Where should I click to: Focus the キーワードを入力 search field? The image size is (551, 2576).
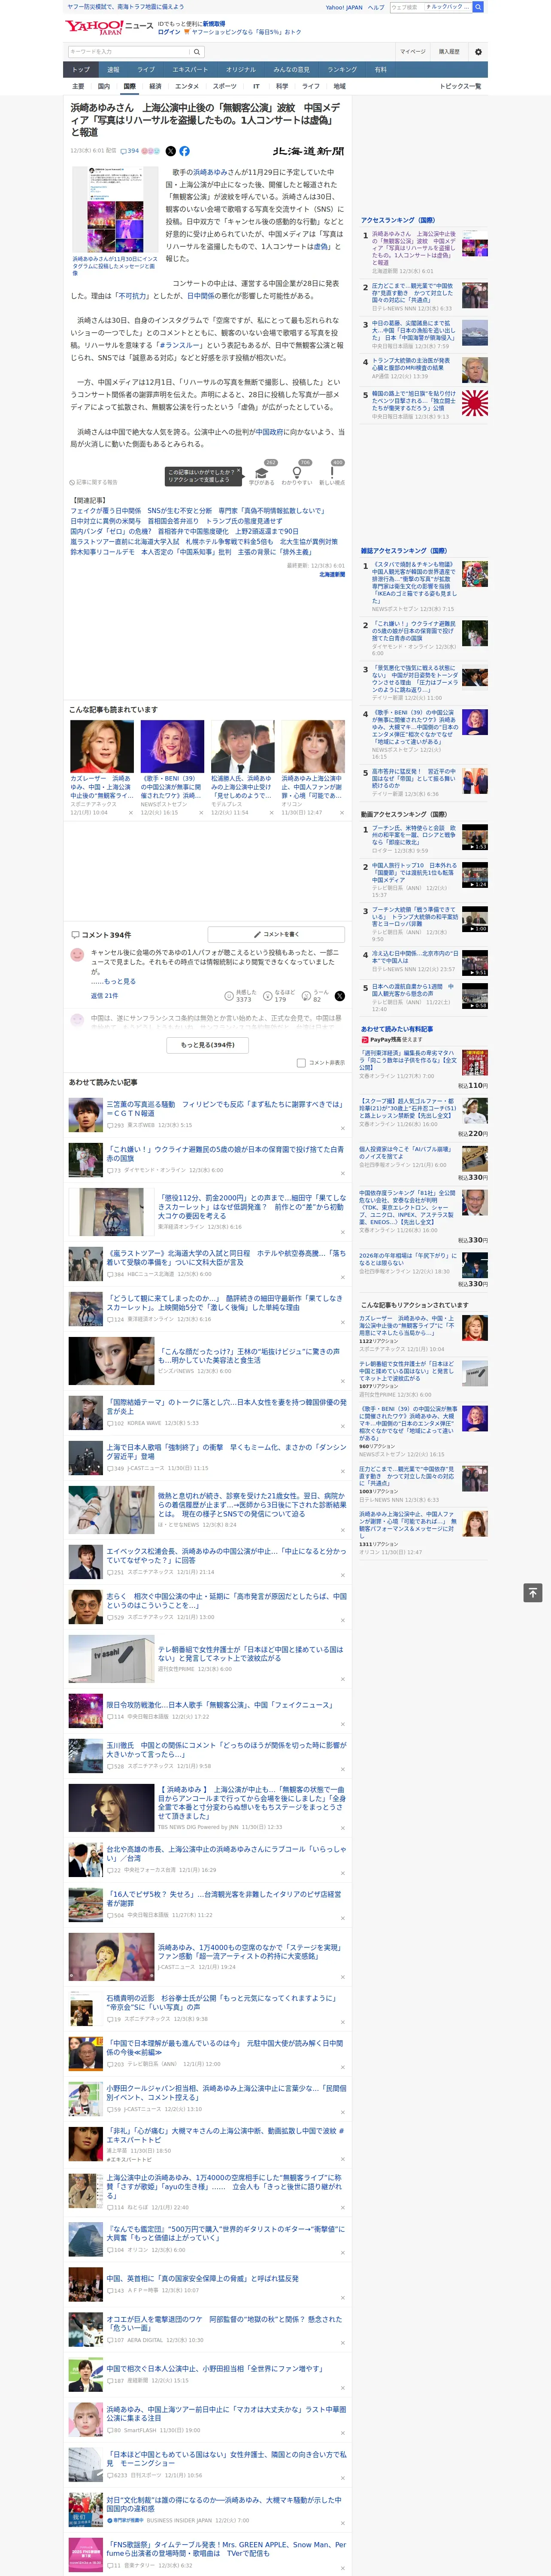tap(129, 51)
